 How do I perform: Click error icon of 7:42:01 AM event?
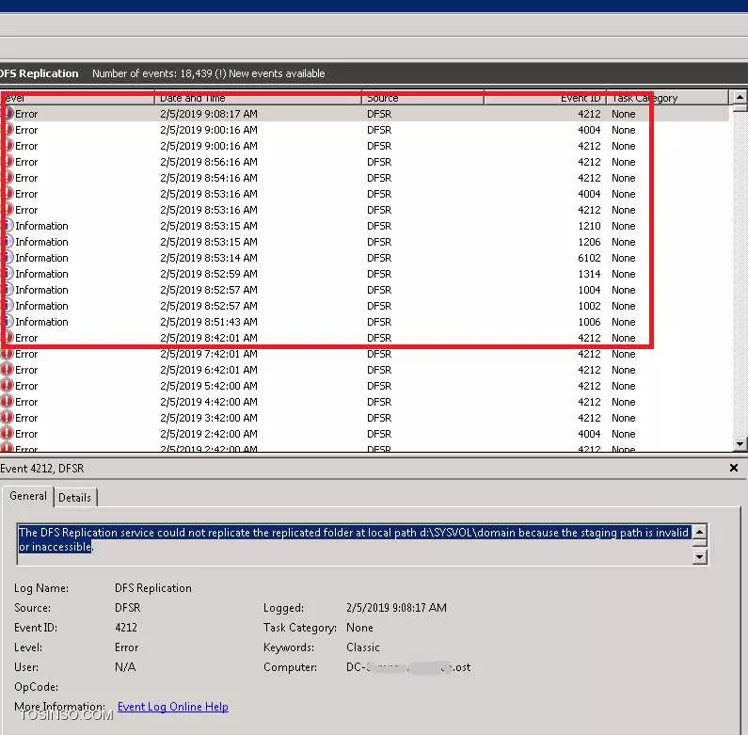(7, 354)
